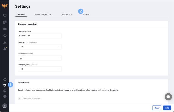Switch to the Access tab
The image size is (174, 112).
pos(86,15)
